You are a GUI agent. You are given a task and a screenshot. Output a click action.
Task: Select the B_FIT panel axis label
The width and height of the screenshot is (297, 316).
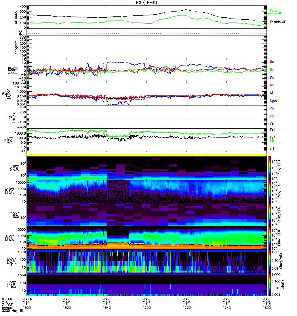coord(13,71)
